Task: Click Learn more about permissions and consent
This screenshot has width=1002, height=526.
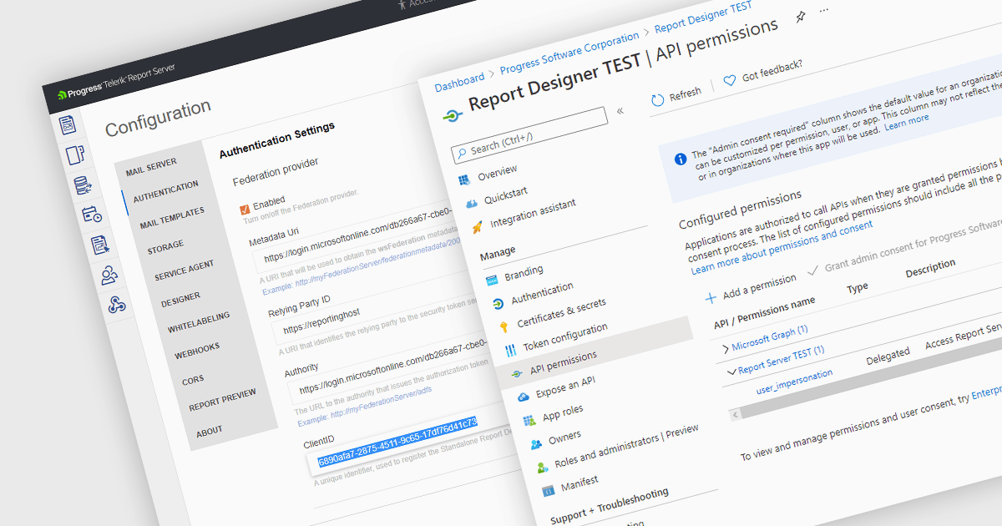Action: point(782,248)
